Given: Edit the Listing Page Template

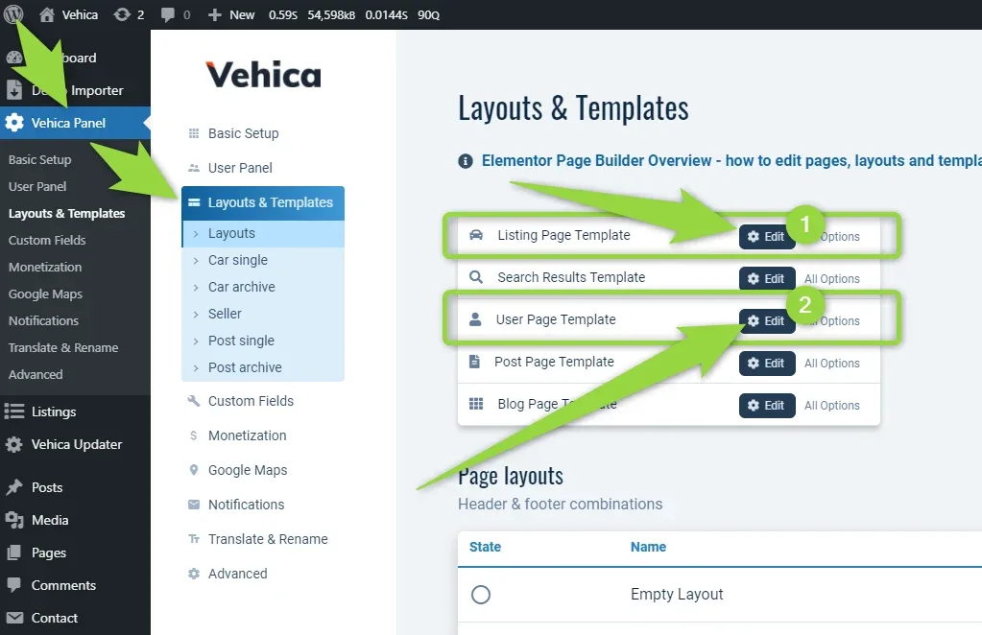Looking at the screenshot, I should (x=767, y=237).
